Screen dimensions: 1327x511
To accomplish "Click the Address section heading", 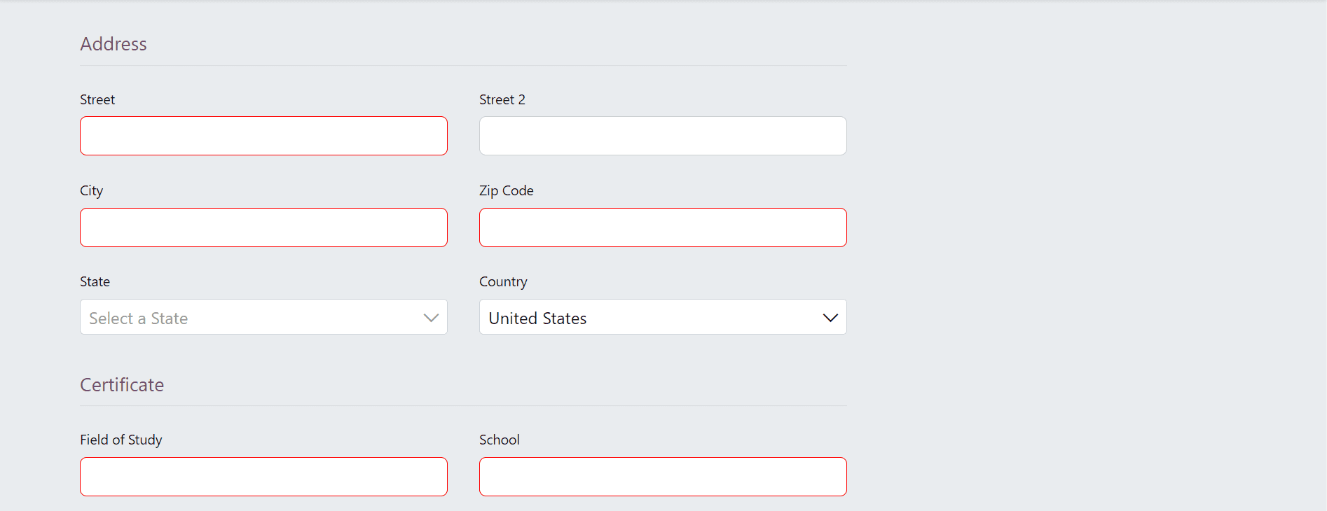I will pos(113,44).
